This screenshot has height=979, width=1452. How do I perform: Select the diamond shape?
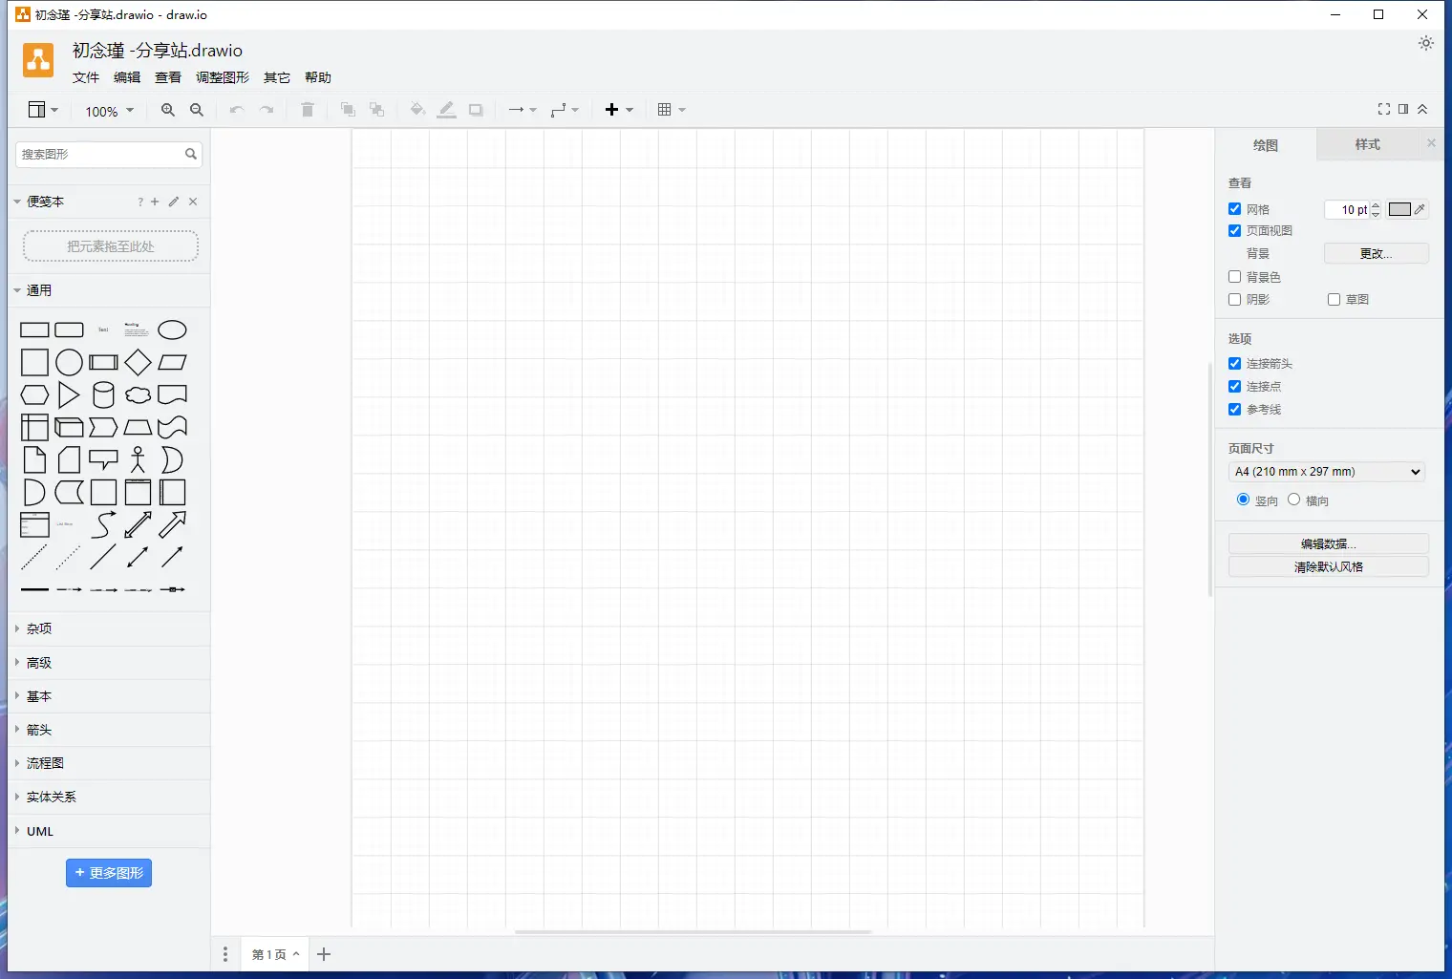click(138, 363)
